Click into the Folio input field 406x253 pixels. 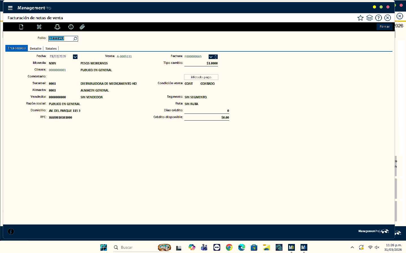point(60,39)
